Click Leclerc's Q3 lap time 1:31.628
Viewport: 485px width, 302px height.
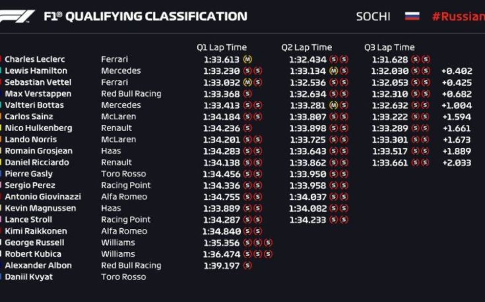[x=389, y=59]
